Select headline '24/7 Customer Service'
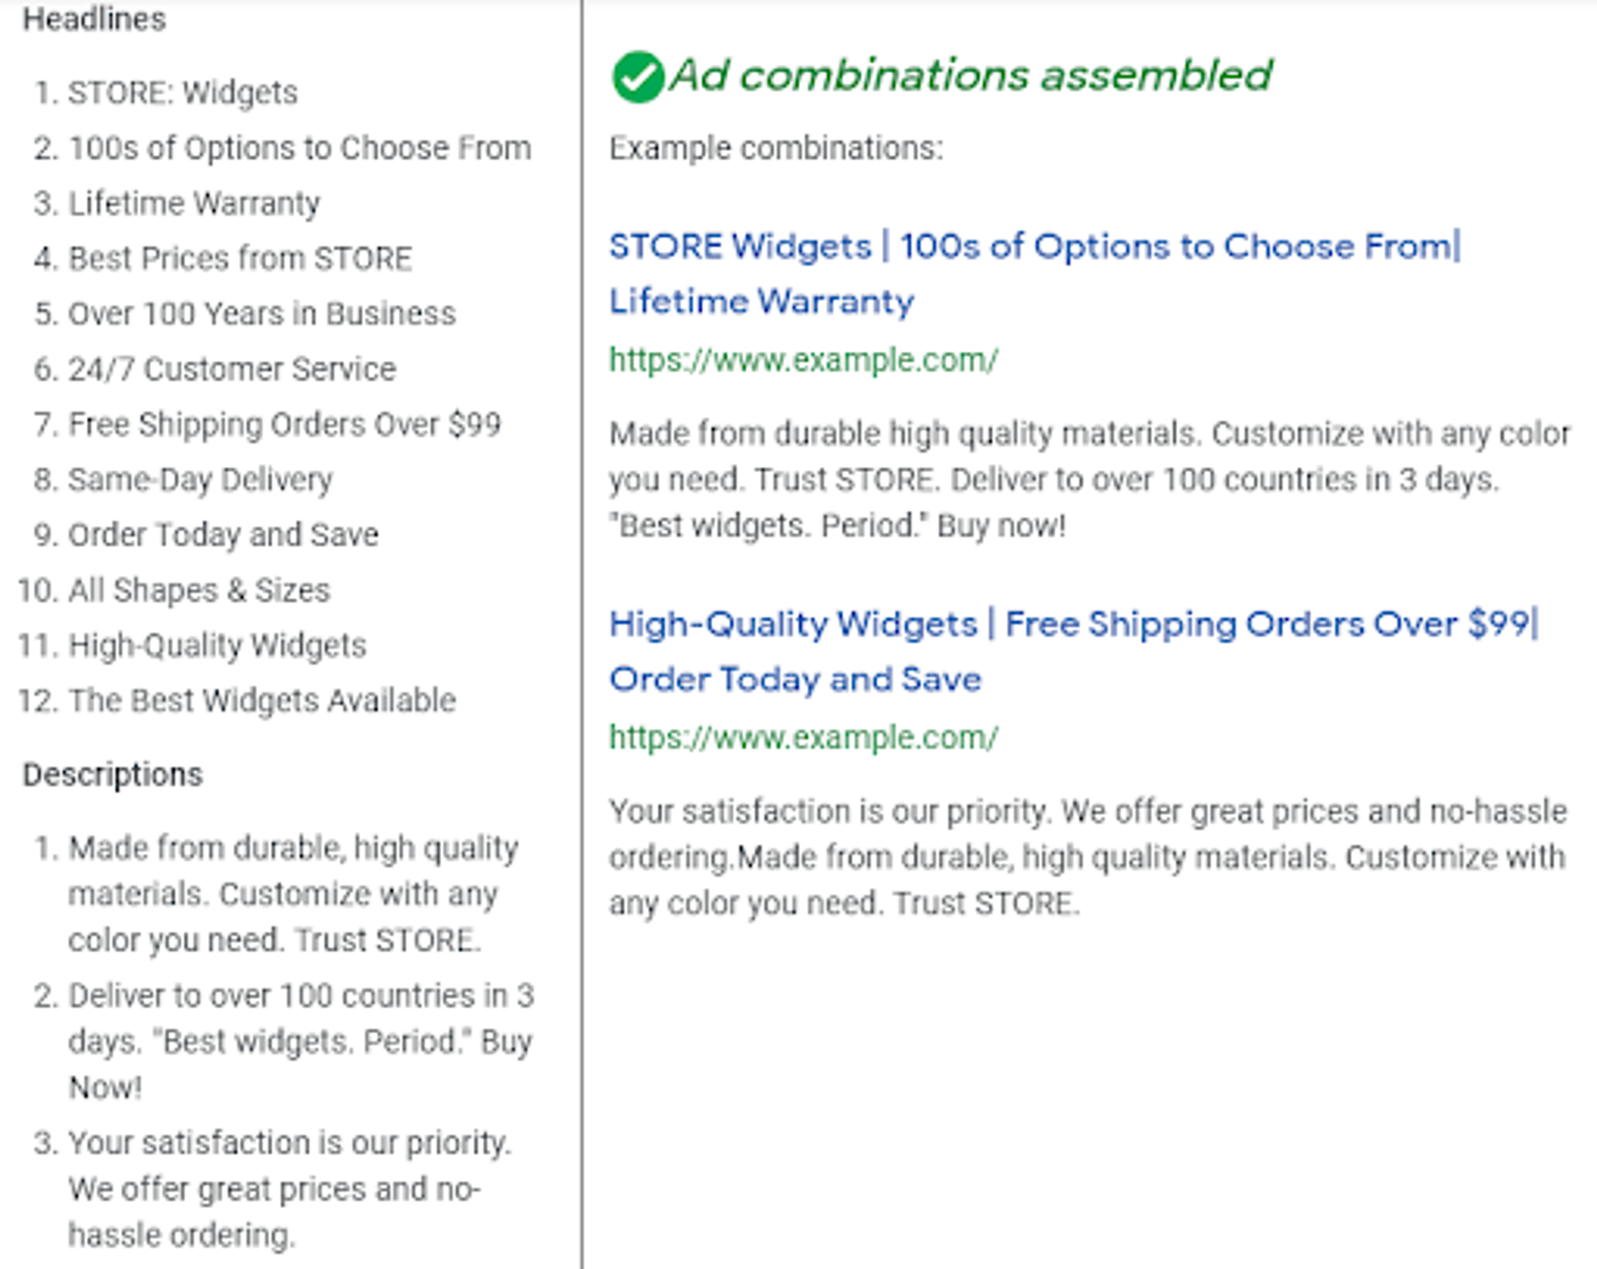This screenshot has width=1597, height=1269. pyautogui.click(x=232, y=369)
